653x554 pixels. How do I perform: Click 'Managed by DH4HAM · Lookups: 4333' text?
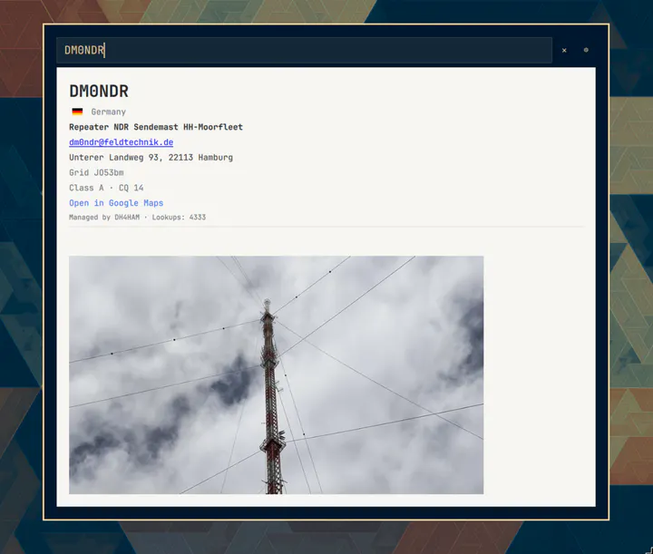[x=138, y=218]
